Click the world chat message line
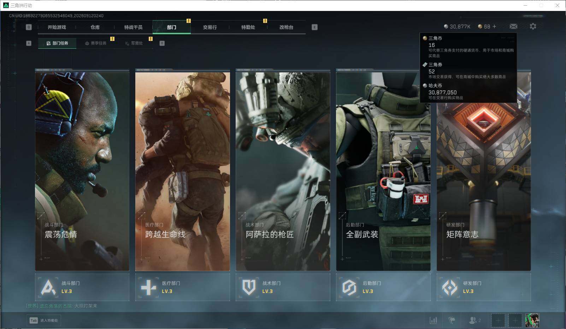This screenshot has height=329, width=566. pos(62,306)
